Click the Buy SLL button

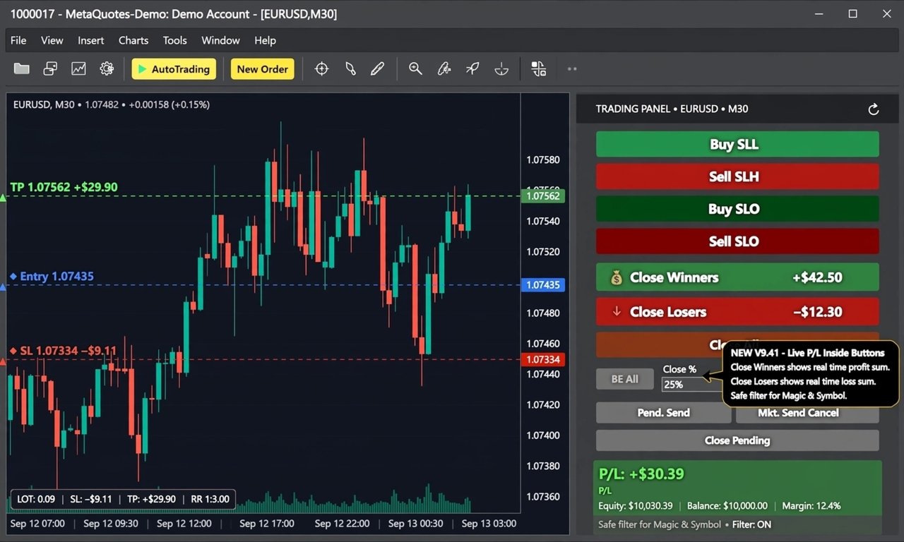coord(737,144)
